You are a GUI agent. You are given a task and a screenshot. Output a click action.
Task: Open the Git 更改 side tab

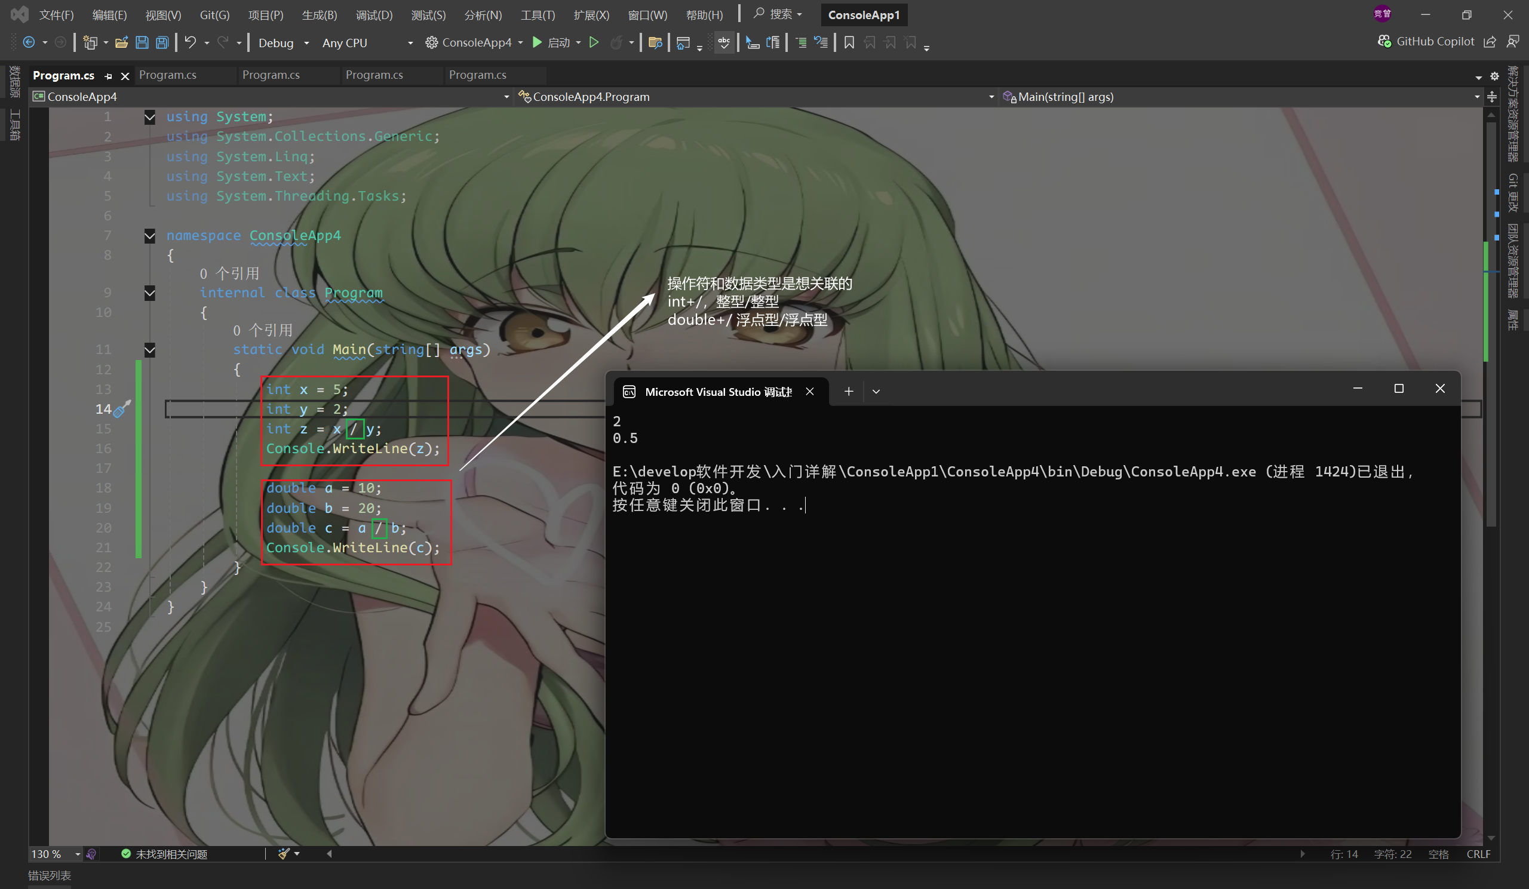coord(1513,193)
